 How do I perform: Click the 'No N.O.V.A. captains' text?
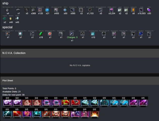click(x=80, y=65)
